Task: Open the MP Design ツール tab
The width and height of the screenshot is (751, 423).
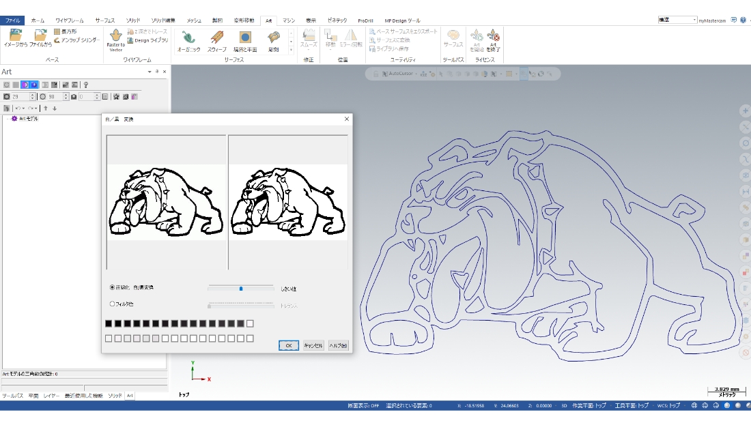Action: coord(402,20)
